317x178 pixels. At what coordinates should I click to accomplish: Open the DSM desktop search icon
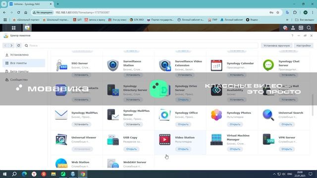coord(309,28)
